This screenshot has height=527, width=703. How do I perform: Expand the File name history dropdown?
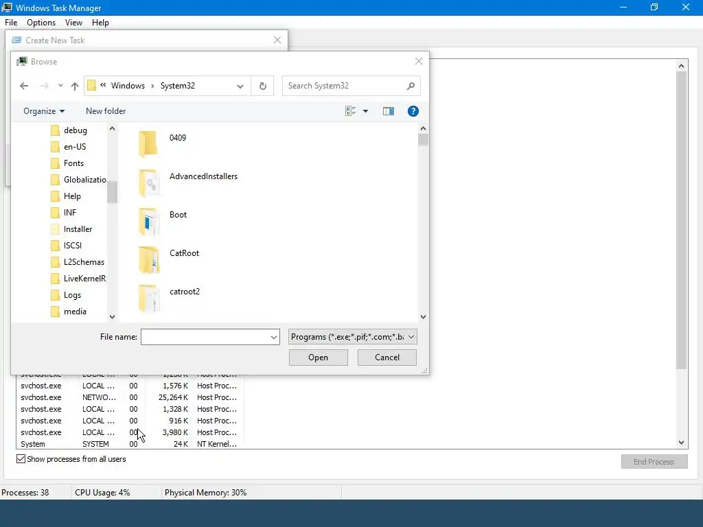(274, 337)
